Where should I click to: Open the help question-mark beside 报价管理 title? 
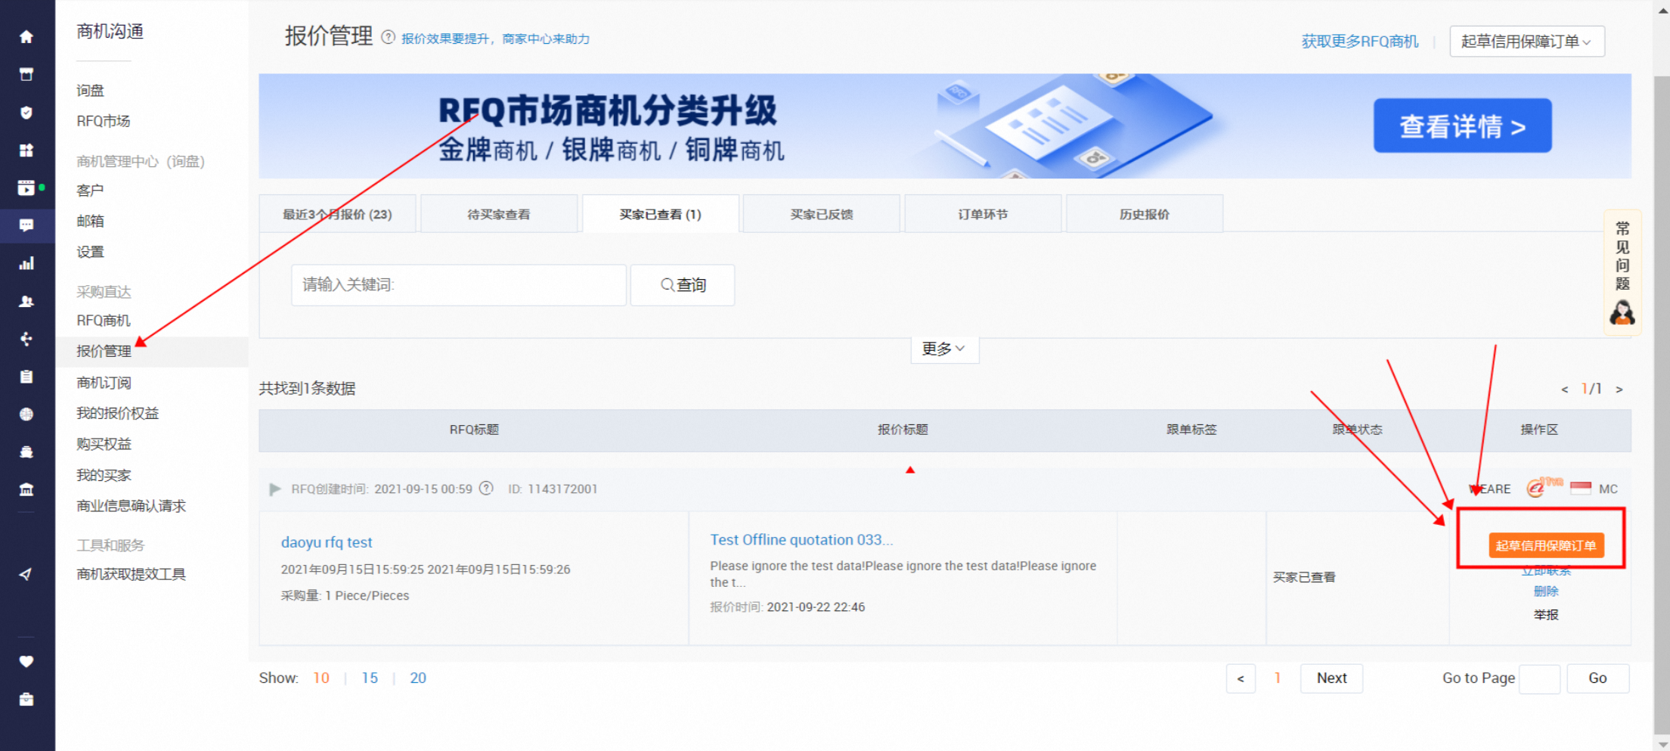tap(389, 36)
